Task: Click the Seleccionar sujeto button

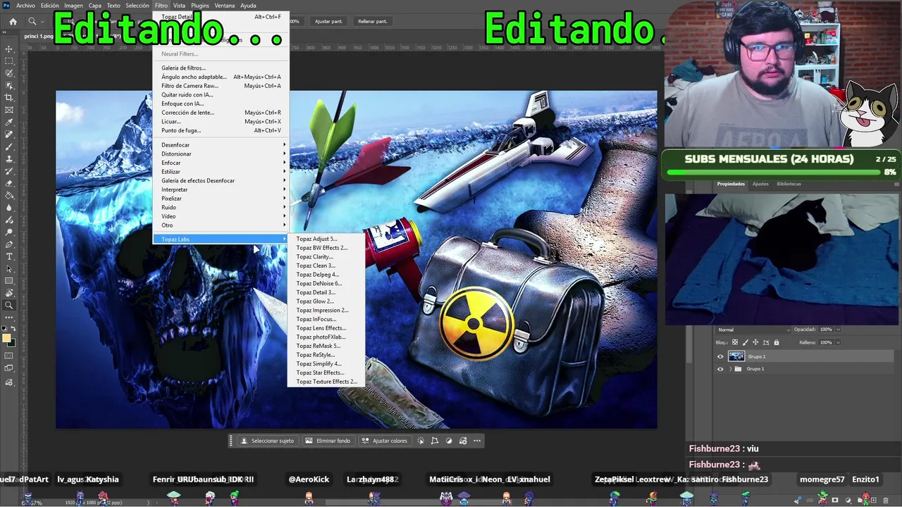Action: [267, 441]
